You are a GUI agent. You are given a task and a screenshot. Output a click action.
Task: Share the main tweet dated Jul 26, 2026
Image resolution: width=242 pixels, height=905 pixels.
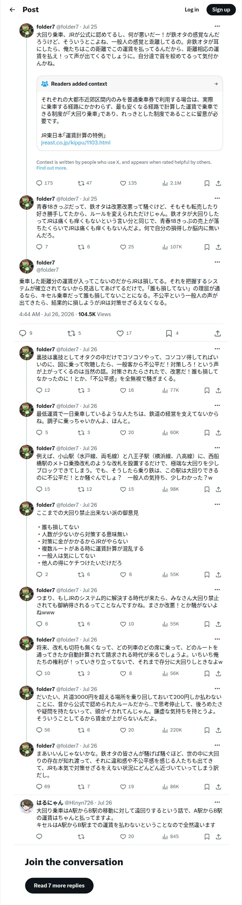coord(218,333)
